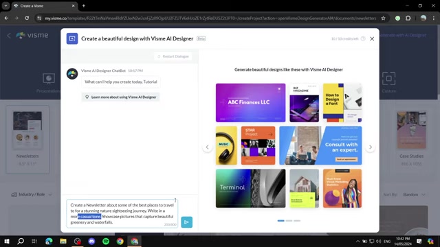The height and width of the screenshot is (247, 440).
Task: Open the Consult with an expert thumbnail
Action: (x=320, y=145)
